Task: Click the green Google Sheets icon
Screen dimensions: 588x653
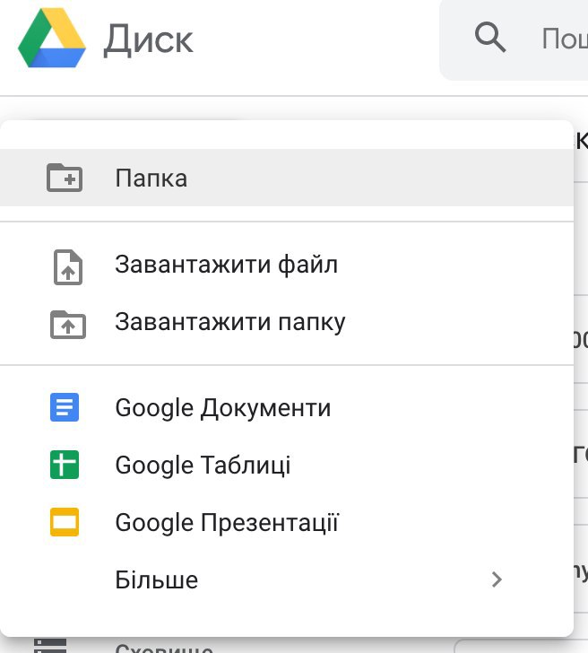Action: tap(65, 466)
